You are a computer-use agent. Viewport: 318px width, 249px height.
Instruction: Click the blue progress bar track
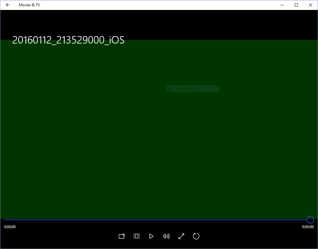(155, 220)
